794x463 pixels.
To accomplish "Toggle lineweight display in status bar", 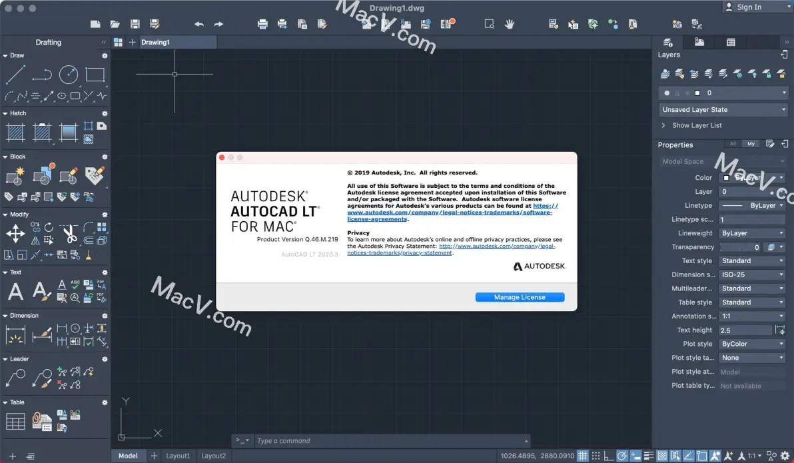I will point(649,456).
